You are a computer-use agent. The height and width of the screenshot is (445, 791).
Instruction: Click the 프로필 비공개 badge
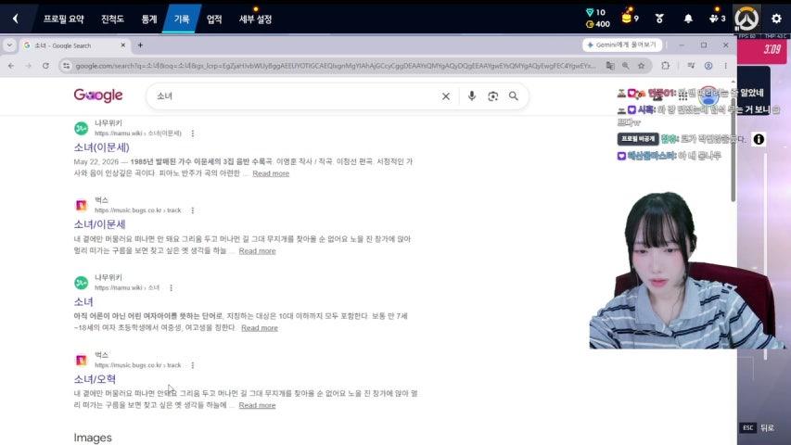click(638, 139)
